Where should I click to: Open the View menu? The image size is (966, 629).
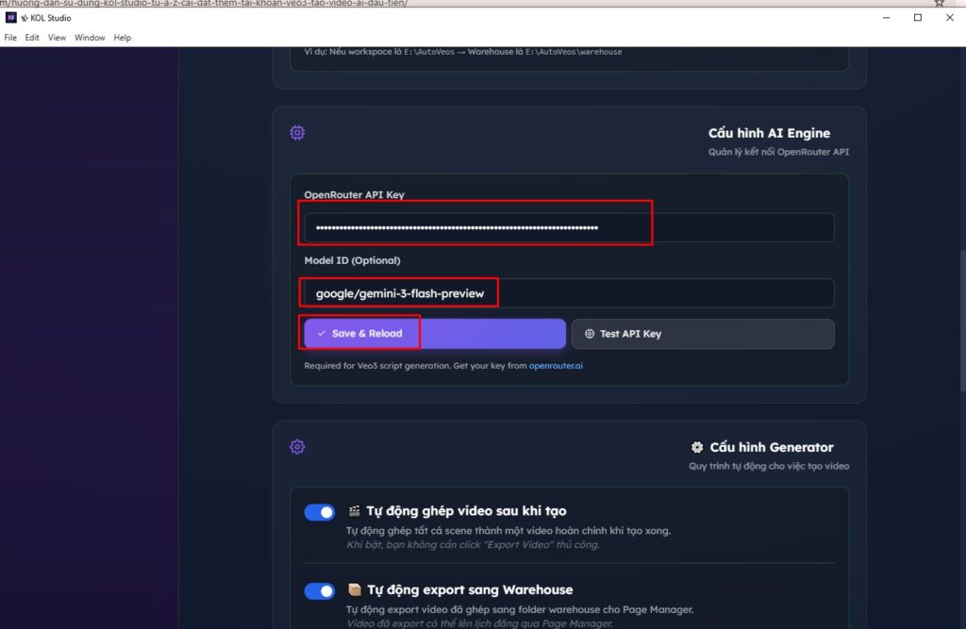pos(57,38)
